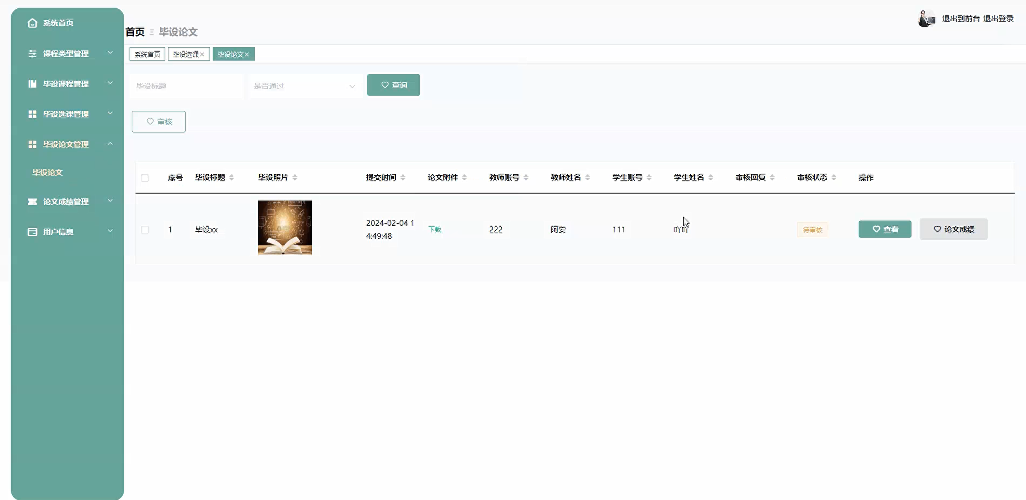
Task: Expand the 毕设课程管理 menu chevron
Action: click(110, 83)
